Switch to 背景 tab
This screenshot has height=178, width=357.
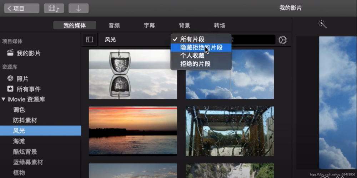coord(185,25)
